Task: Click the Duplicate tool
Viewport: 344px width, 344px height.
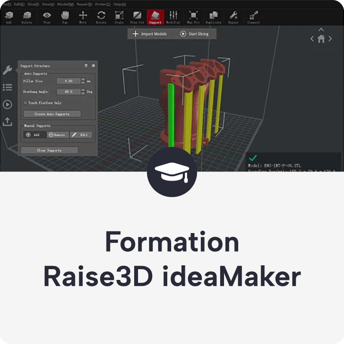Action: coord(213,17)
